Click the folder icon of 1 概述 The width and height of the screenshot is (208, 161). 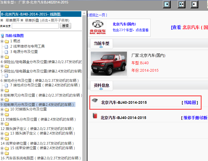[7, 41]
